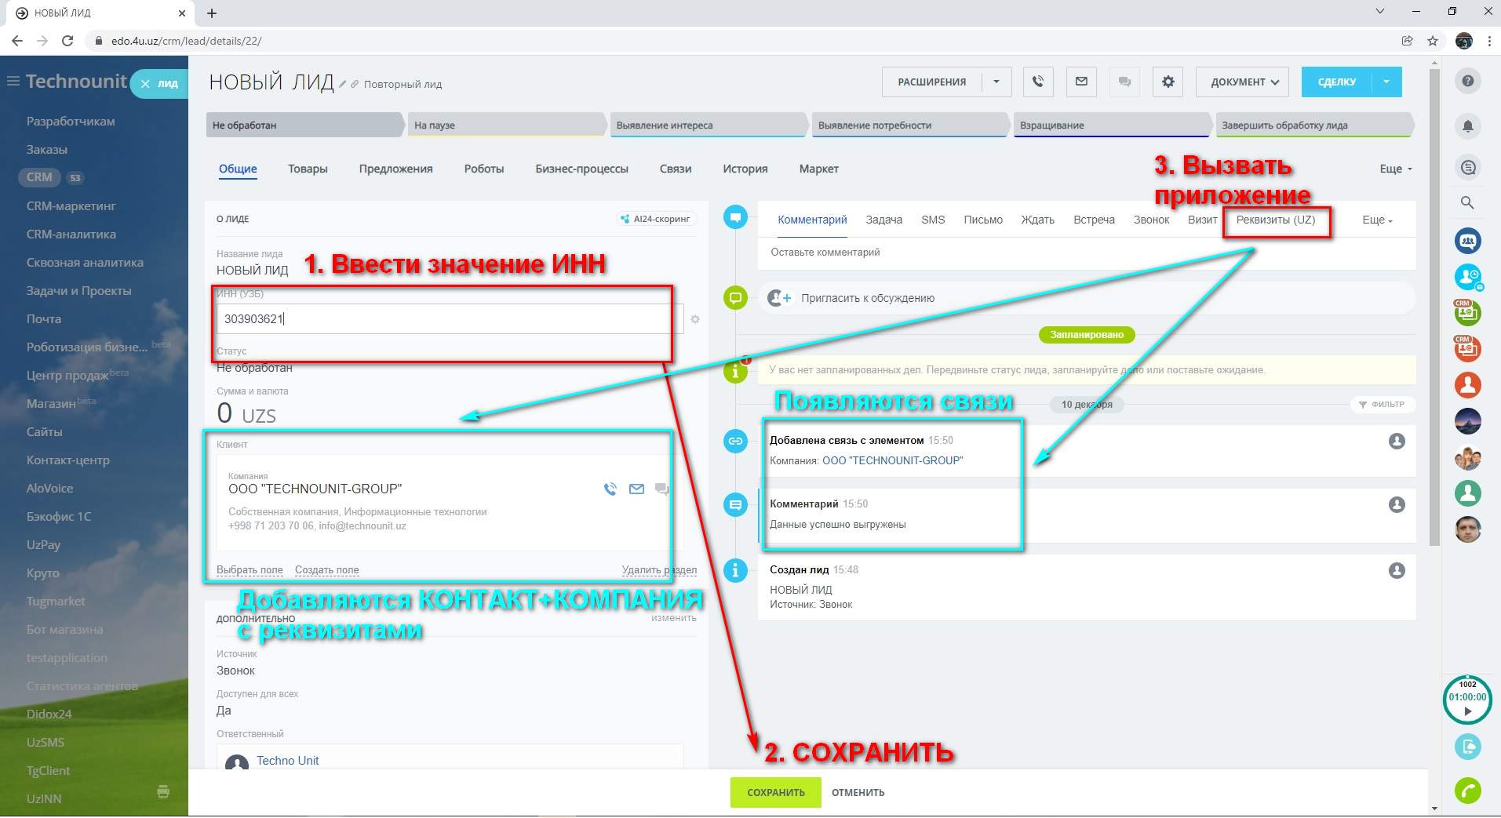Bookmark this page with the star icon
Image resolution: width=1501 pixels, height=818 pixels.
tap(1433, 41)
